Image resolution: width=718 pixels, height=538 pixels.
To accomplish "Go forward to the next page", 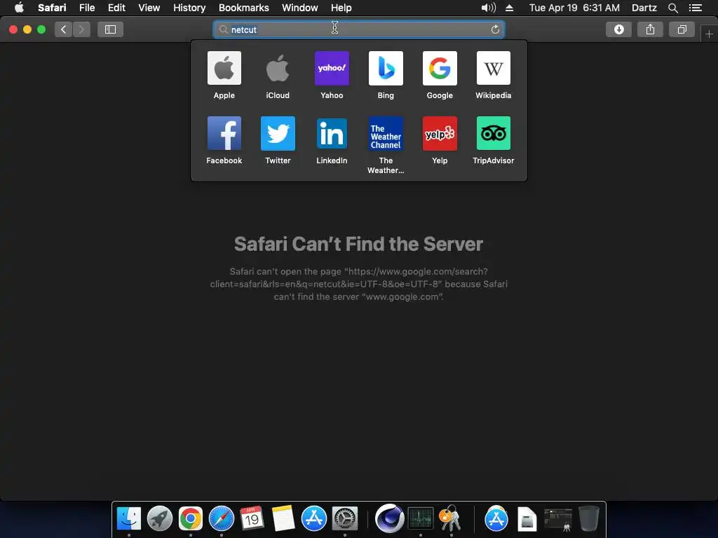I will point(81,29).
